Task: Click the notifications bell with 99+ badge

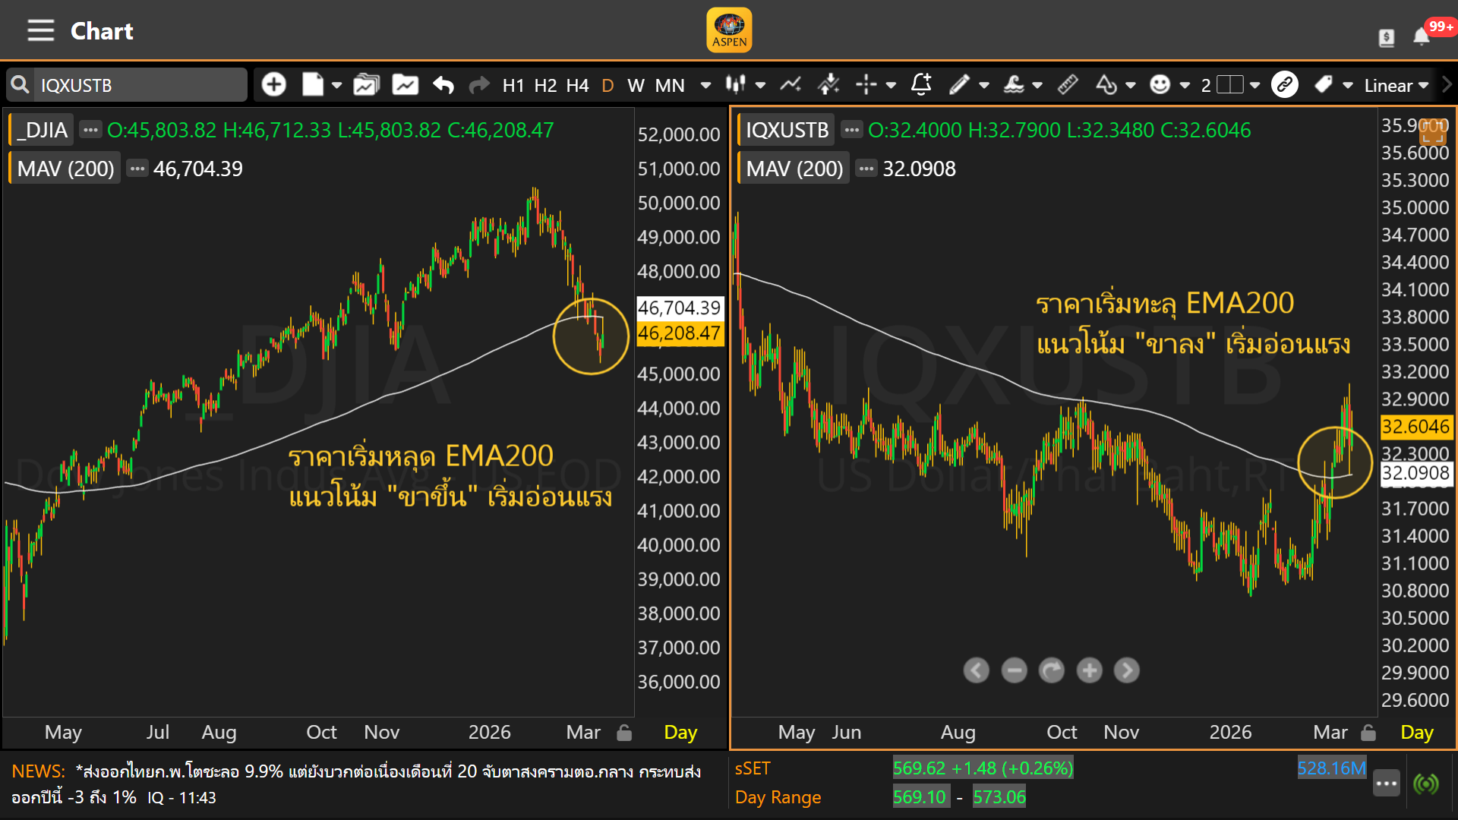Action: click(1422, 36)
